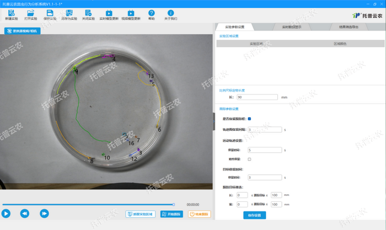The width and height of the screenshot is (386, 230).
Task: Click the 开始跟踪 (Start Tracking) button
Action: click(x=171, y=214)
